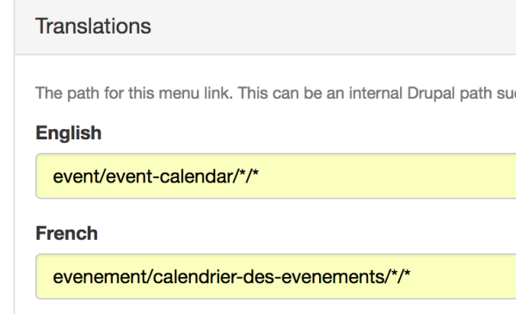
Task: Place cursor at end of French path text
Action: (x=411, y=277)
